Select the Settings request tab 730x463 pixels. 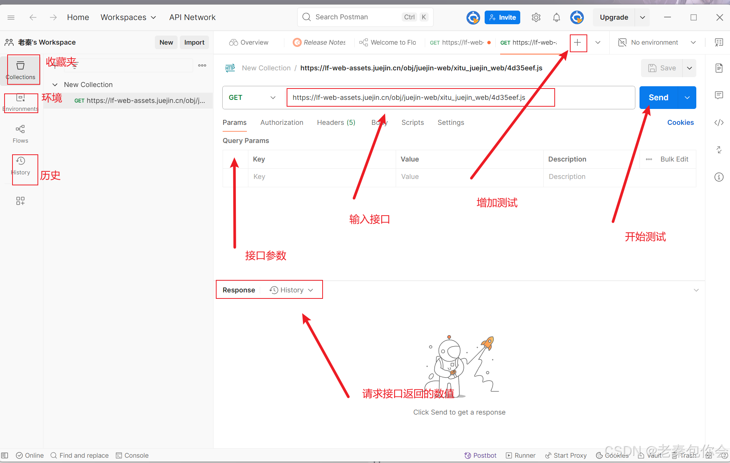(451, 123)
